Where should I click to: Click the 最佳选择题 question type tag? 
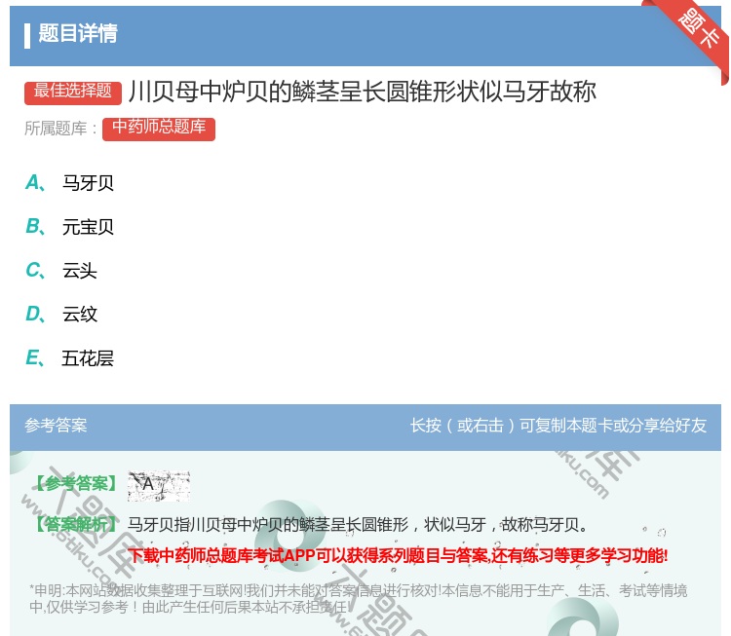[73, 92]
